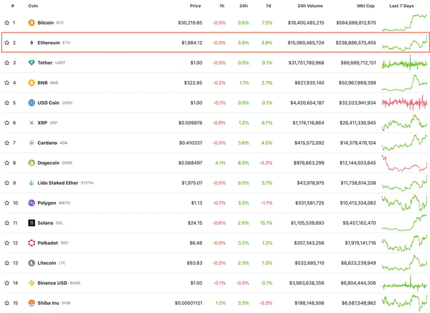This screenshot has width=430, height=313.
Task: Open the Lido Staked Ether link
Action: pos(58,183)
